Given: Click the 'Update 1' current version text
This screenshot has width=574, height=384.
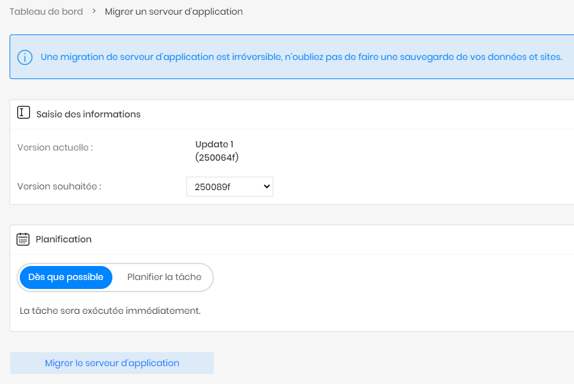Looking at the screenshot, I should point(214,144).
